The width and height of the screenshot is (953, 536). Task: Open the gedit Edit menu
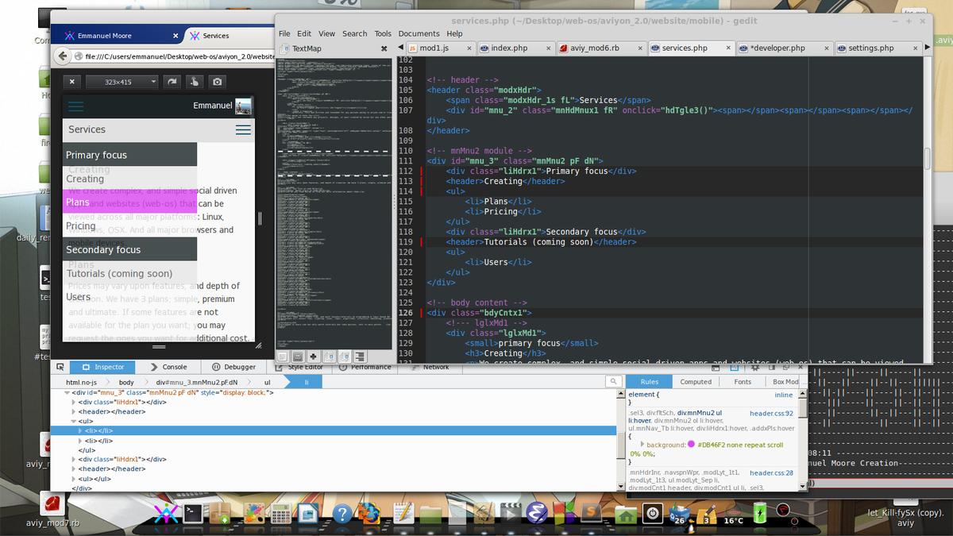(x=304, y=33)
